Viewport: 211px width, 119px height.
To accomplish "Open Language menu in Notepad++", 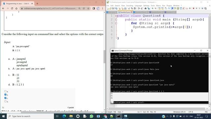I will tap(138, 6).
